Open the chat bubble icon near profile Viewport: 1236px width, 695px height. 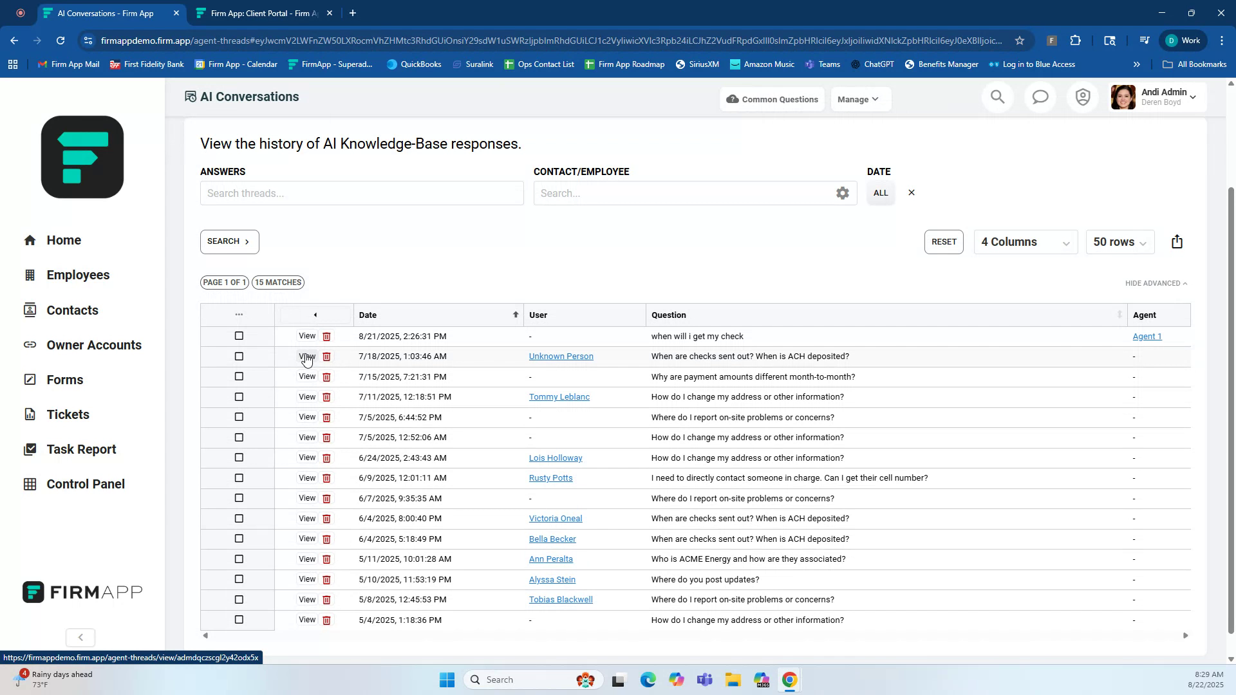(x=1040, y=97)
